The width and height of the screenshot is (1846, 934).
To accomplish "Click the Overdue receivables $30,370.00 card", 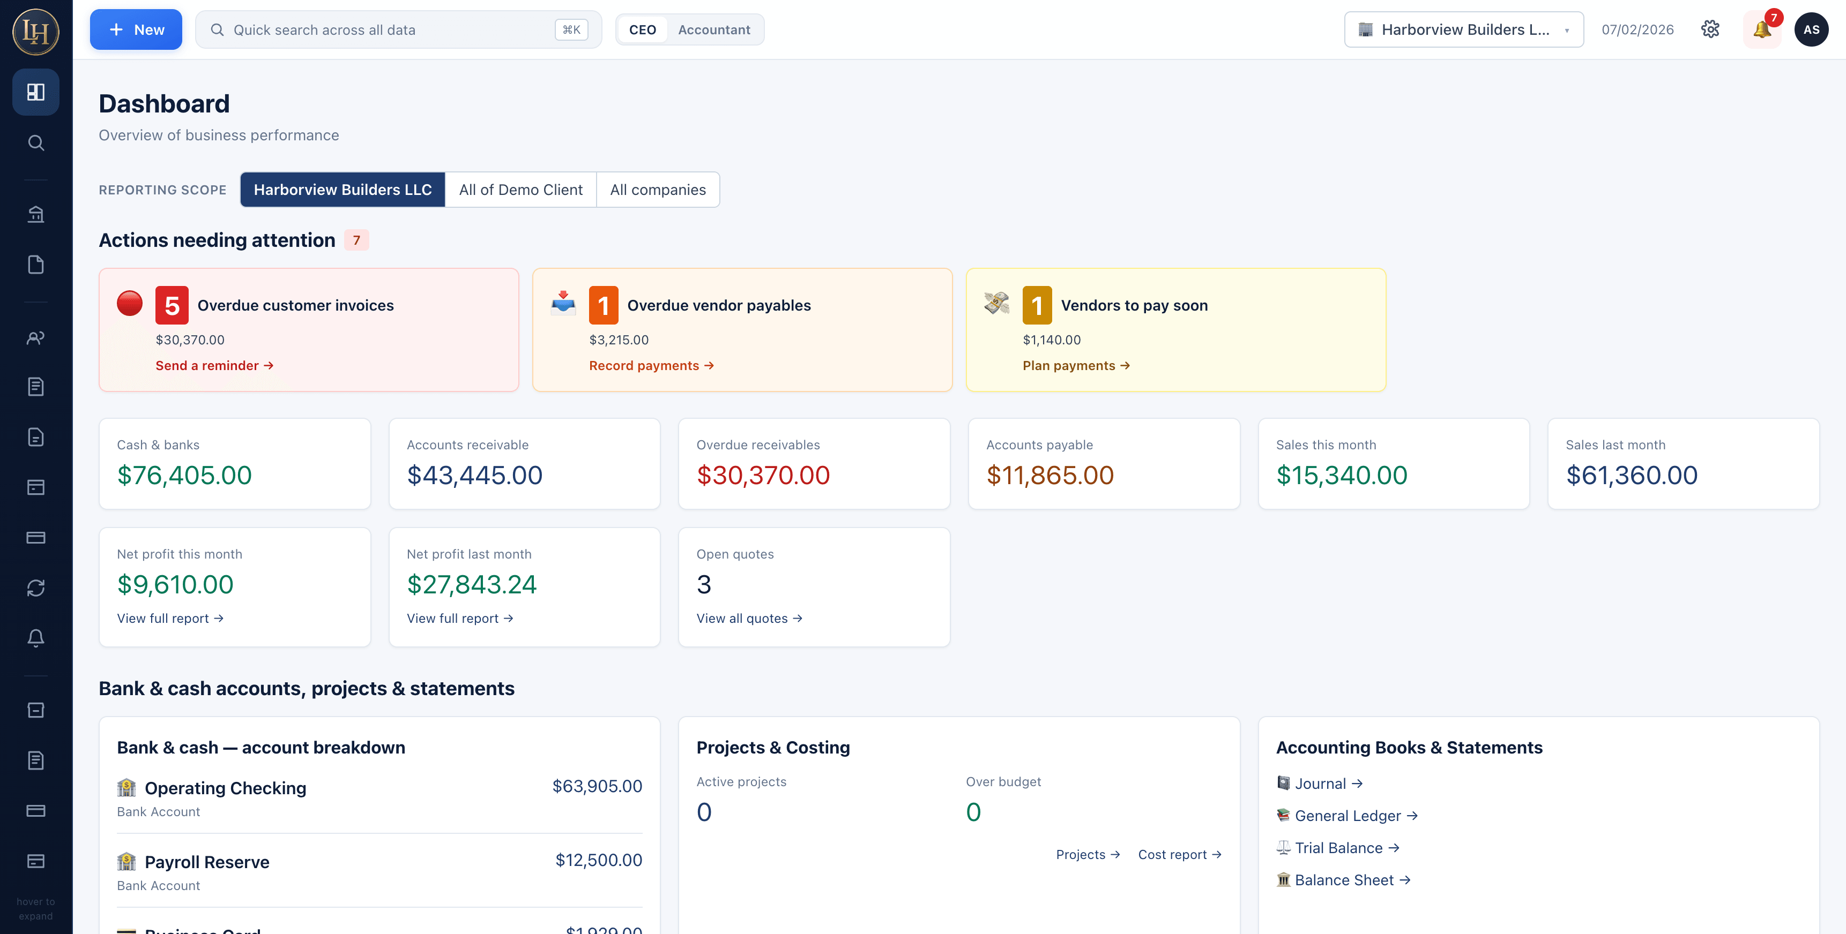I will click(x=814, y=463).
